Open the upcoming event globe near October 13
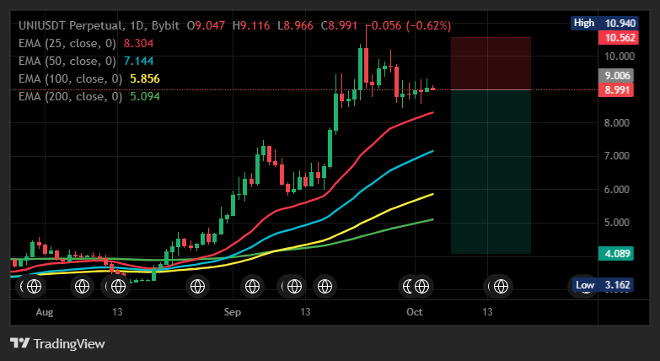 (x=501, y=287)
